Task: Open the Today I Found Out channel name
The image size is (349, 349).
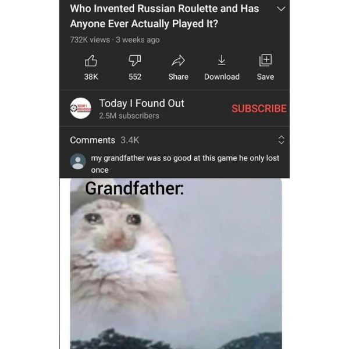Action: (142, 104)
